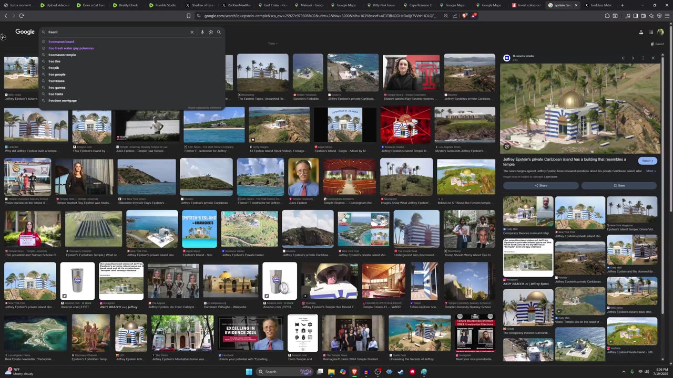
Task: Open Google Lens image search
Action: [211, 32]
